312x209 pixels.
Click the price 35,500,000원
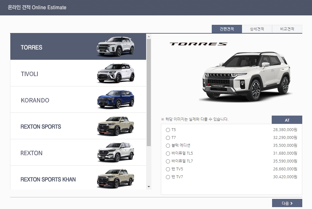[x=285, y=146]
